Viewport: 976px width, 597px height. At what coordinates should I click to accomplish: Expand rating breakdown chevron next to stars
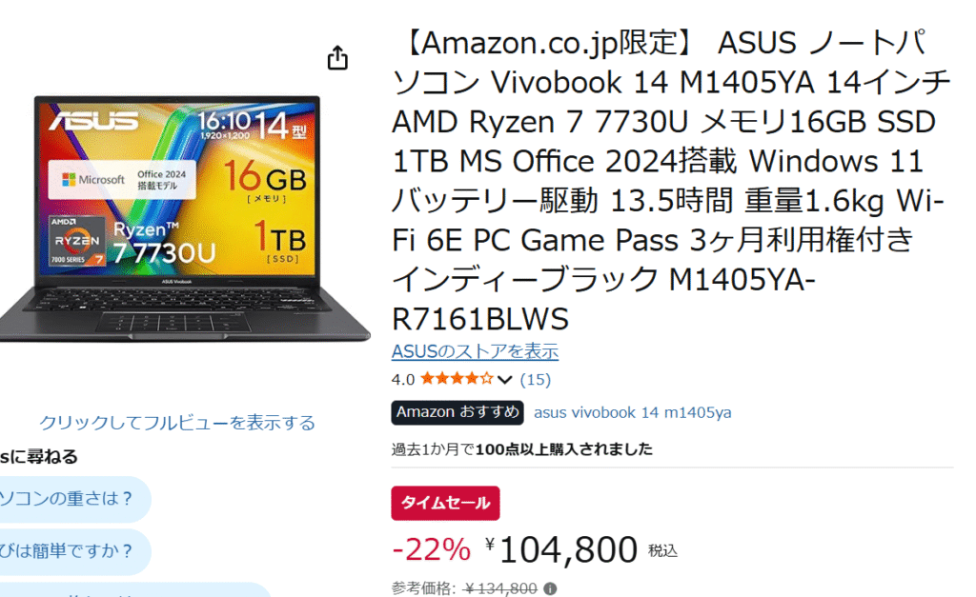(505, 379)
